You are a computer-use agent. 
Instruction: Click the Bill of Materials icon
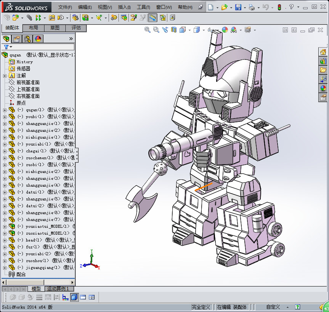point(124,18)
